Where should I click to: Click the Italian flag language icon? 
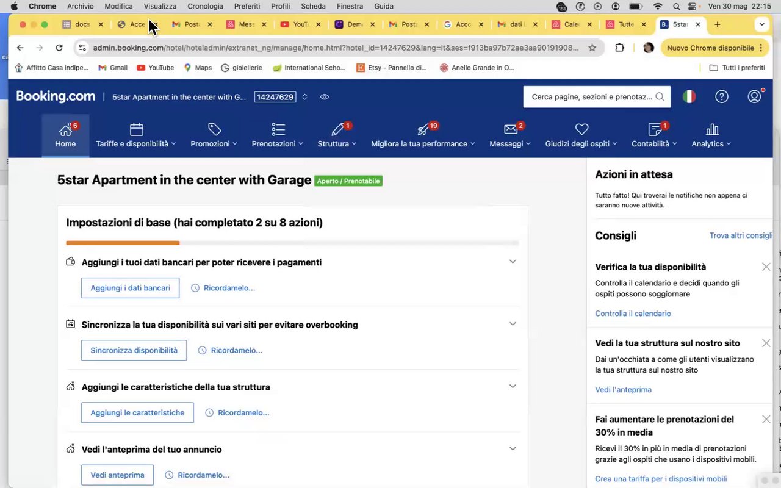(x=689, y=96)
